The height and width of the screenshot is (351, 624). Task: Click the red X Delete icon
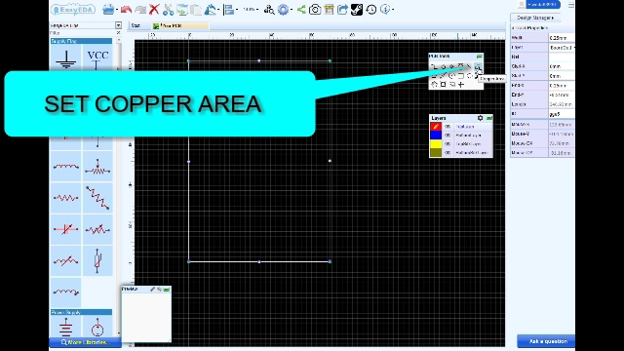(x=154, y=9)
